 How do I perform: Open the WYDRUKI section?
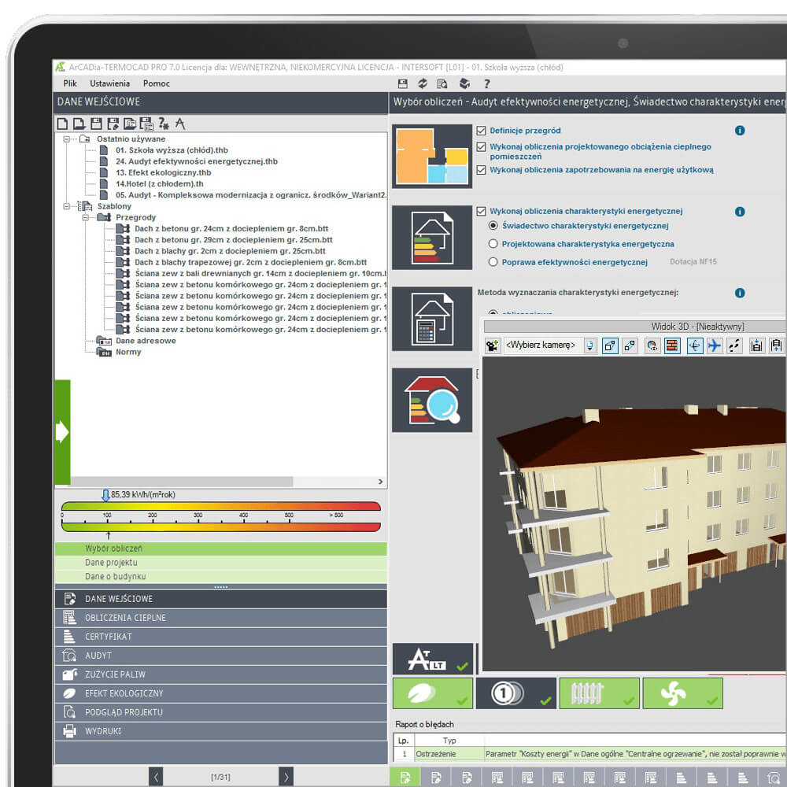(221, 731)
